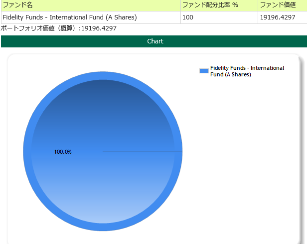The width and height of the screenshot is (307, 244).
Task: Click the blue legend color swatch
Action: pos(203,71)
